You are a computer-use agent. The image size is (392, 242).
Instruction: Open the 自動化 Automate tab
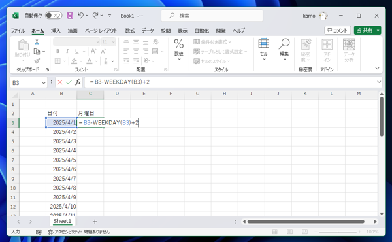point(201,31)
